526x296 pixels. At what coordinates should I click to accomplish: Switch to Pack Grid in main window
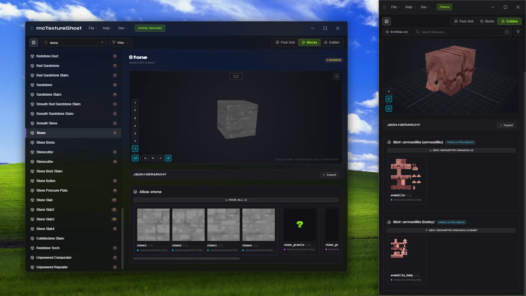(x=285, y=42)
